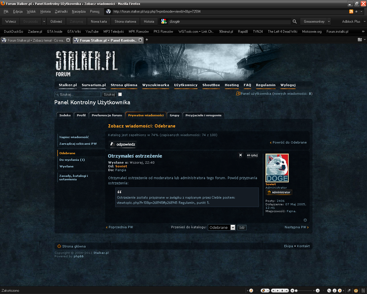Open a new tab with the plus icon
Viewport: 367px width, 294px height.
point(147,40)
